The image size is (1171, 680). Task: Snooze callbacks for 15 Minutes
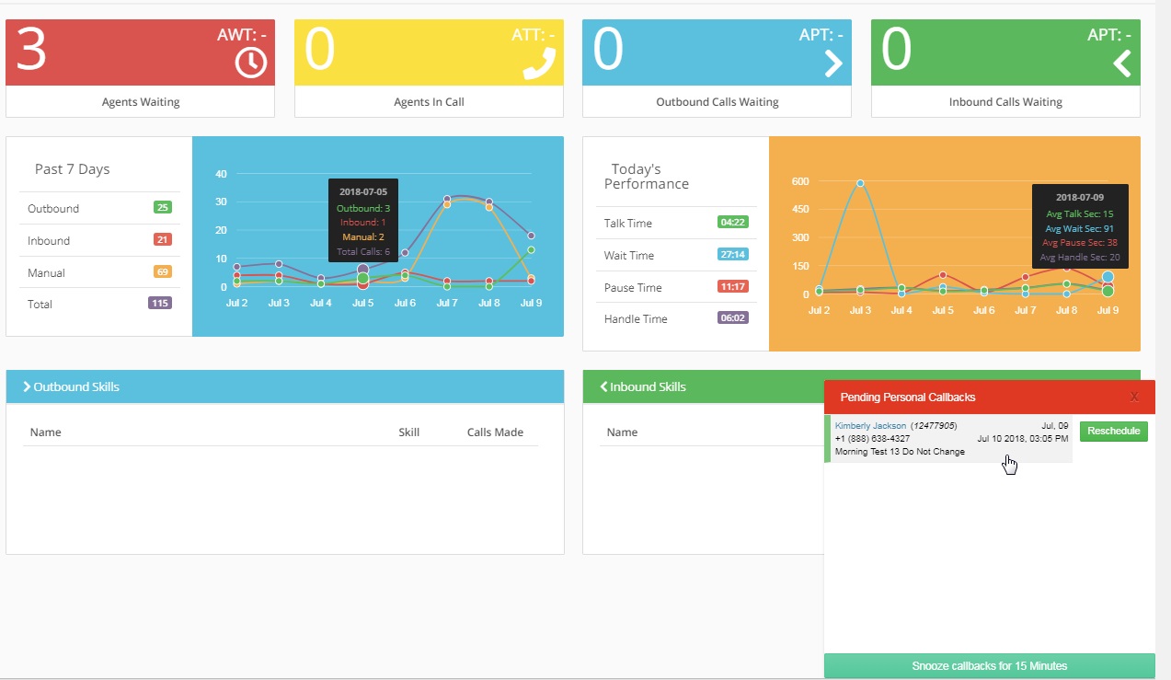(989, 666)
